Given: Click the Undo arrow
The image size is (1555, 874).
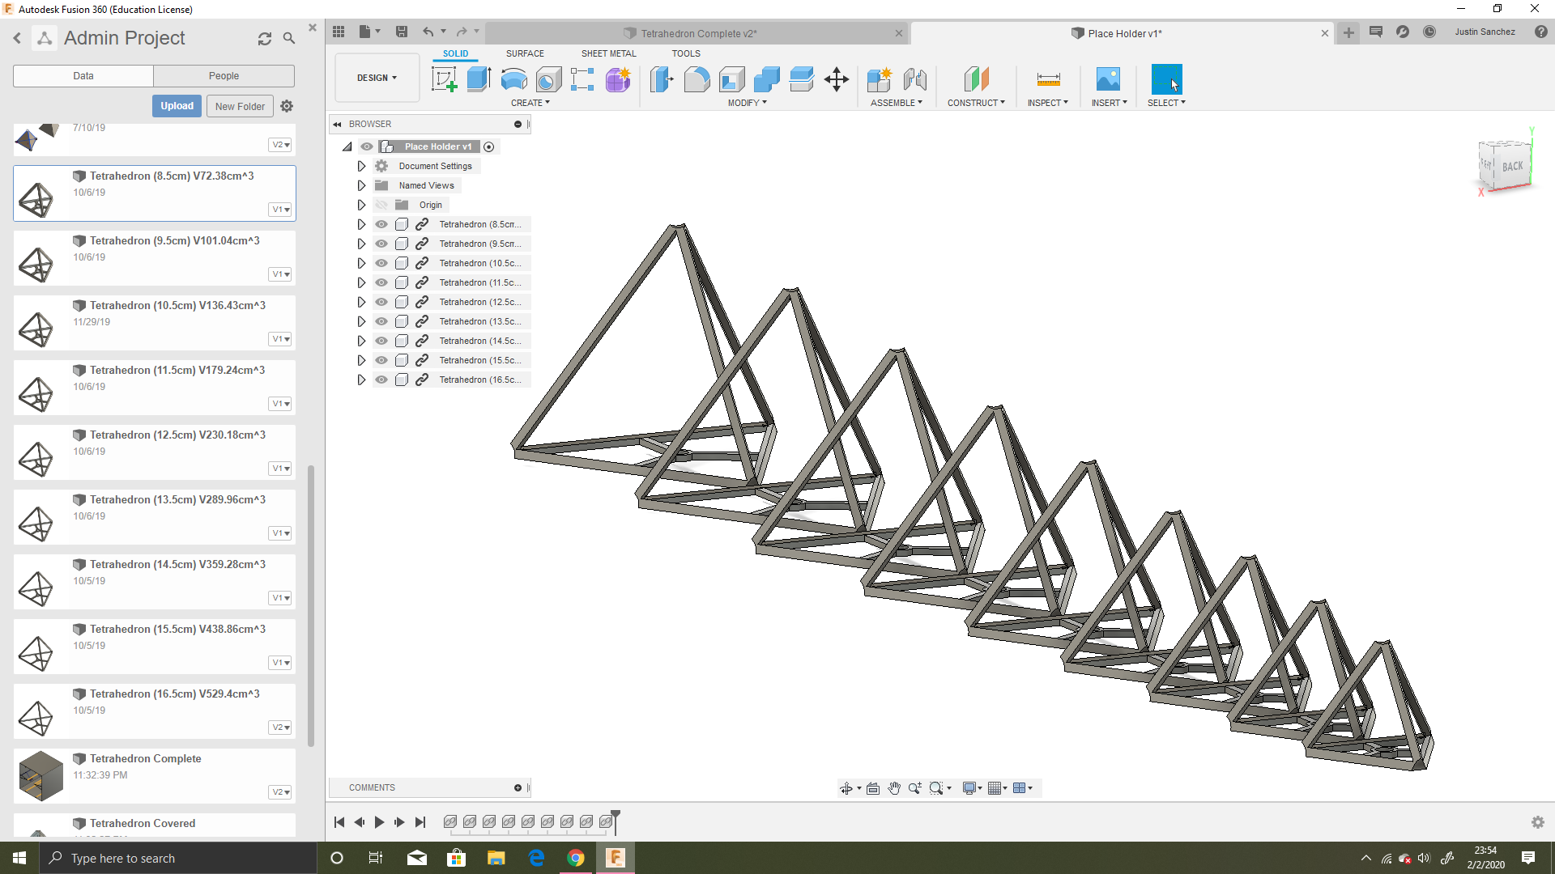Looking at the screenshot, I should [x=428, y=32].
